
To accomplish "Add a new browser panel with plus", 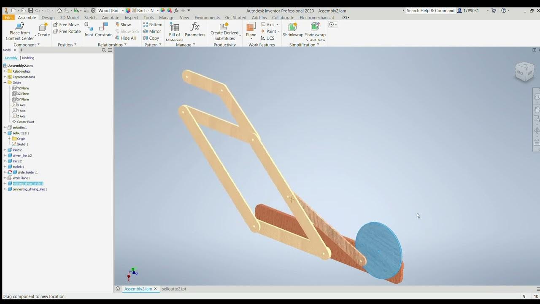I will (21, 50).
